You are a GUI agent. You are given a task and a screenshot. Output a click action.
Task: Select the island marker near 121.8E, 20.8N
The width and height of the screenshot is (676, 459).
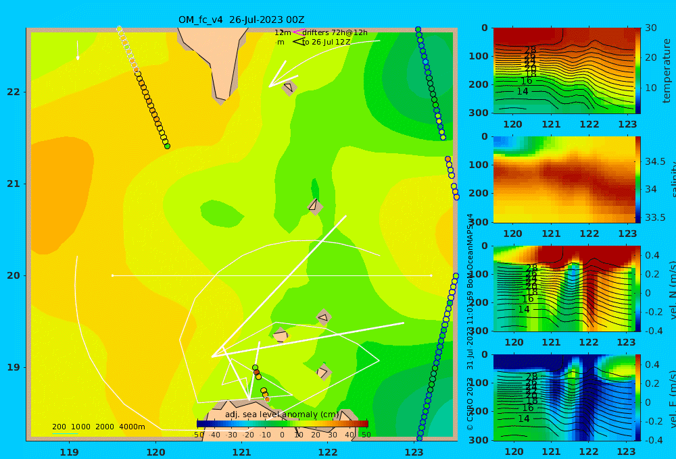click(315, 207)
